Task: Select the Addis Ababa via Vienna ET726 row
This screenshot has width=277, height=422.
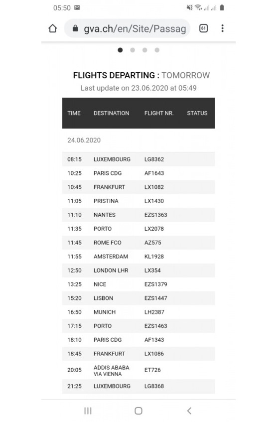Action: click(138, 370)
